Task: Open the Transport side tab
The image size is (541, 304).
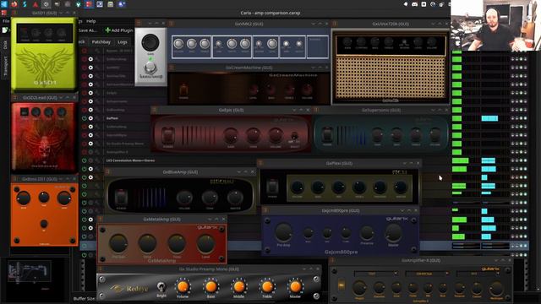Action: point(5,66)
